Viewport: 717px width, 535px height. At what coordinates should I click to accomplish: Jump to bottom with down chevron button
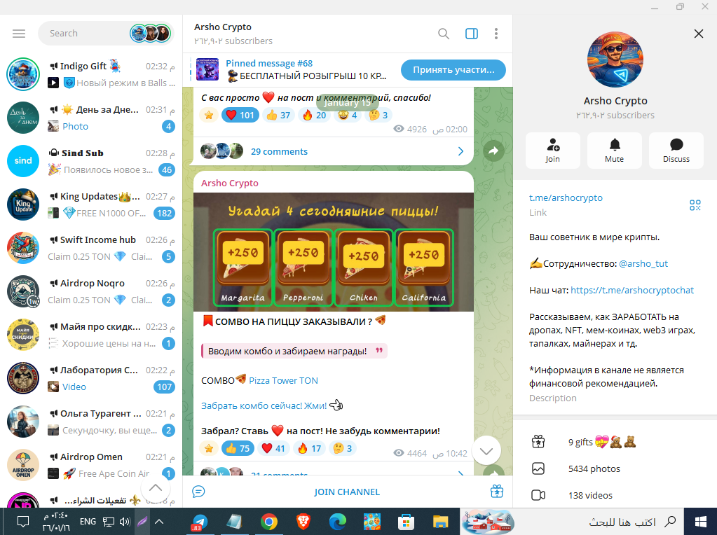coord(486,451)
